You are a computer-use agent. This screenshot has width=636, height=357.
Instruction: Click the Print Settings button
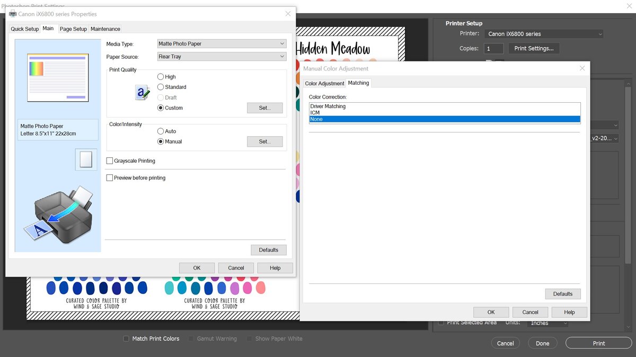coord(534,48)
